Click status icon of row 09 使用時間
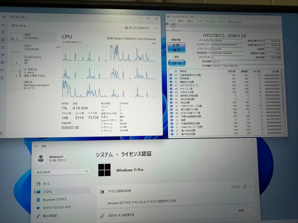 pyautogui.click(x=171, y=78)
